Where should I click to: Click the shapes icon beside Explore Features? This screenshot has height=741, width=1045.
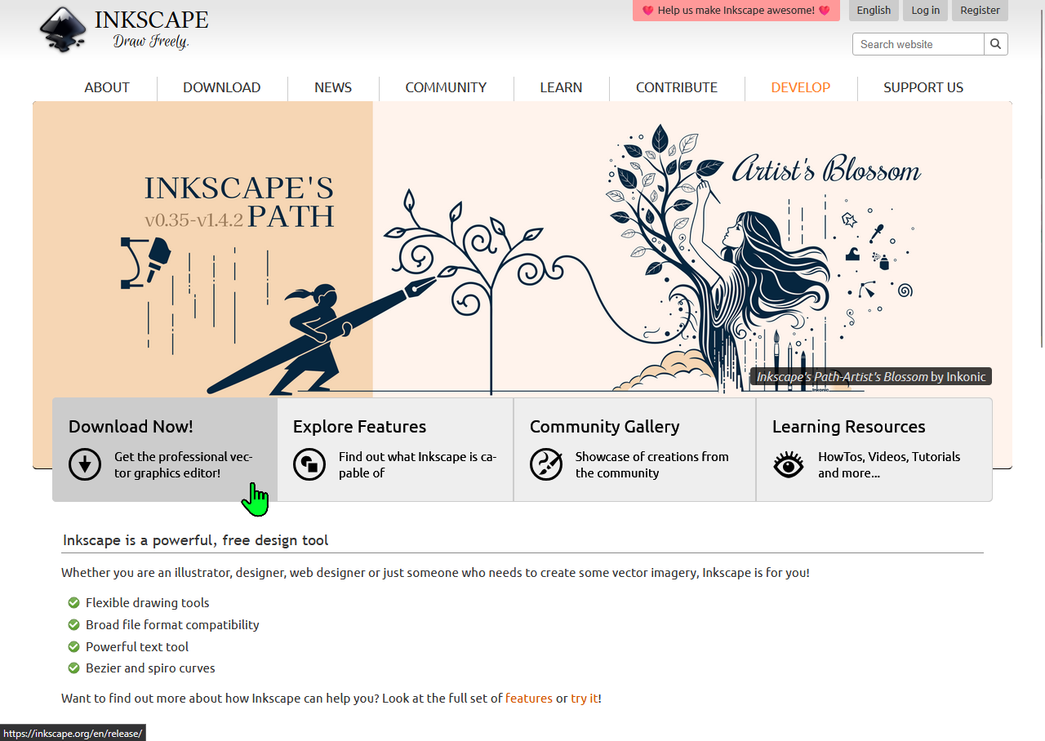tap(309, 464)
